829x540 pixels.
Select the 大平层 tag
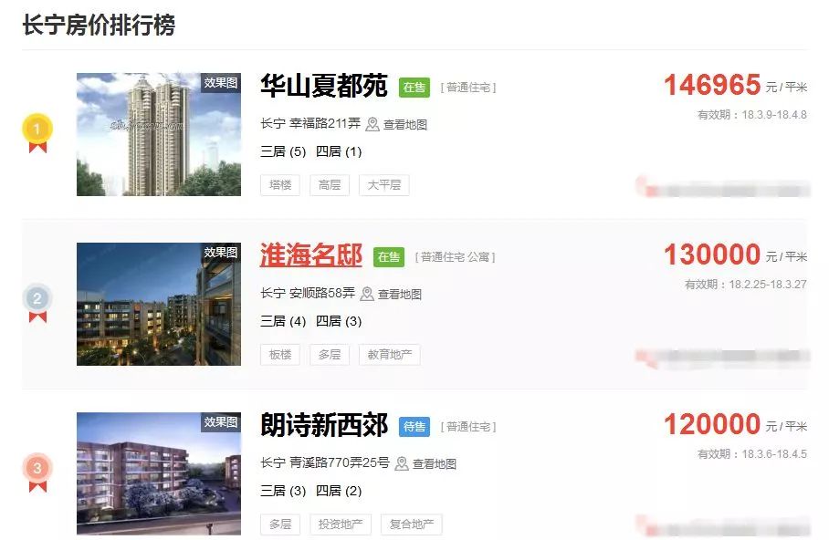click(383, 185)
